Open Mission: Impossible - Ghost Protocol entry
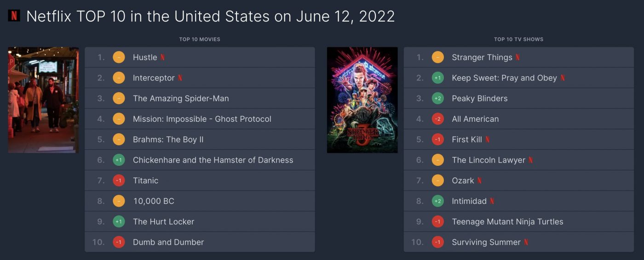 [x=202, y=119]
